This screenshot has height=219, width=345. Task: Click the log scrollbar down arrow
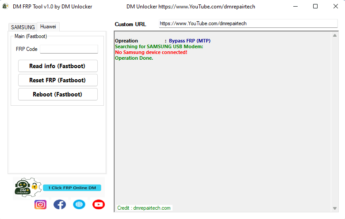tap(335, 208)
